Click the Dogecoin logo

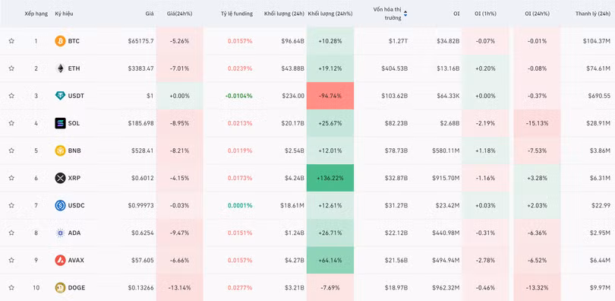pyautogui.click(x=60, y=287)
